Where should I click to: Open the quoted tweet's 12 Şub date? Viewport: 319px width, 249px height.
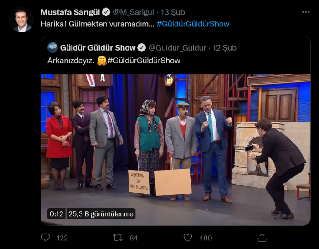click(x=224, y=48)
